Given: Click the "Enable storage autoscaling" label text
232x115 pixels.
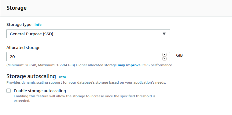Looking at the screenshot, I should pyautogui.click(x=40, y=91).
